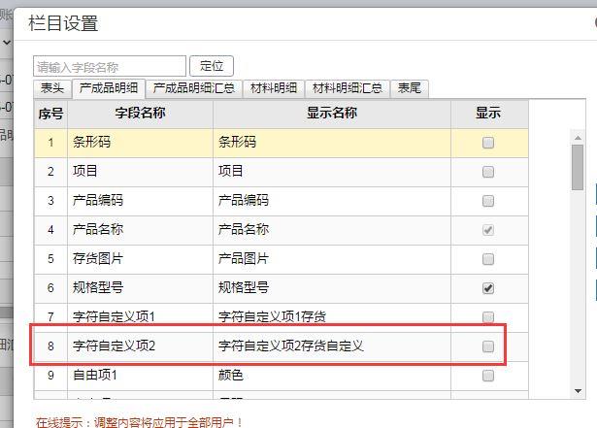The height and width of the screenshot is (428, 597).
Task: Click the 定位 button
Action: 212,66
